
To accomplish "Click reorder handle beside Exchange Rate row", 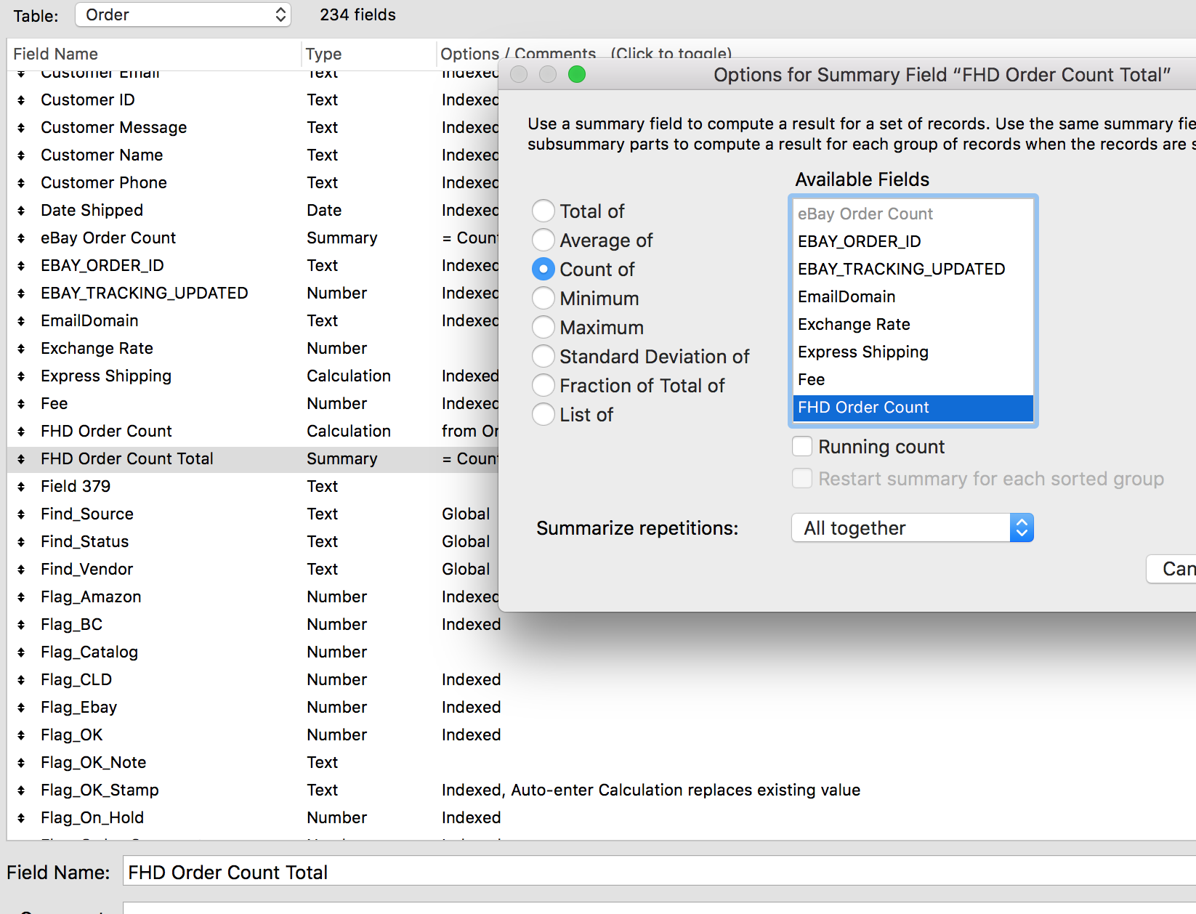I will pos(21,349).
